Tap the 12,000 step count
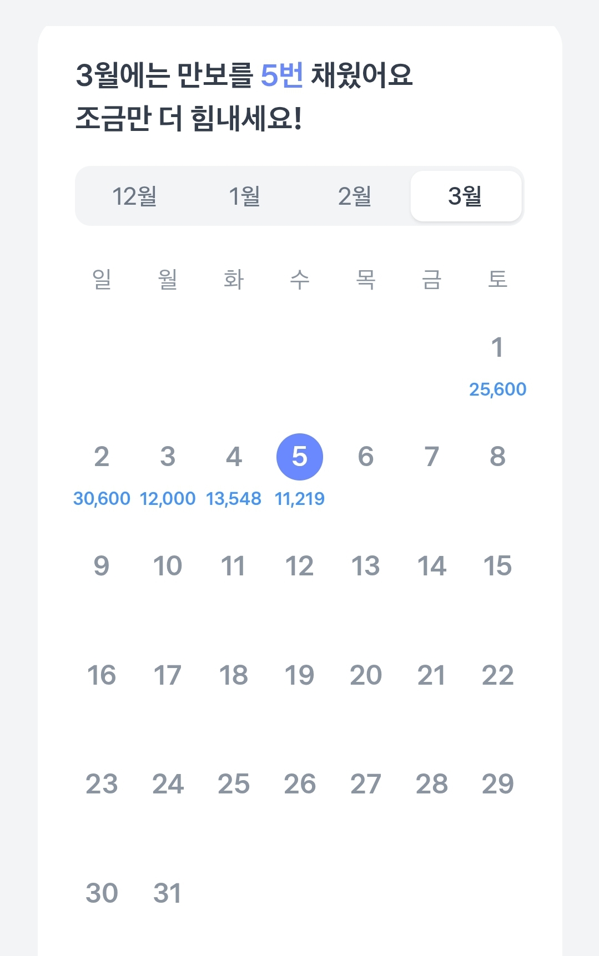The image size is (599, 956). click(x=168, y=498)
